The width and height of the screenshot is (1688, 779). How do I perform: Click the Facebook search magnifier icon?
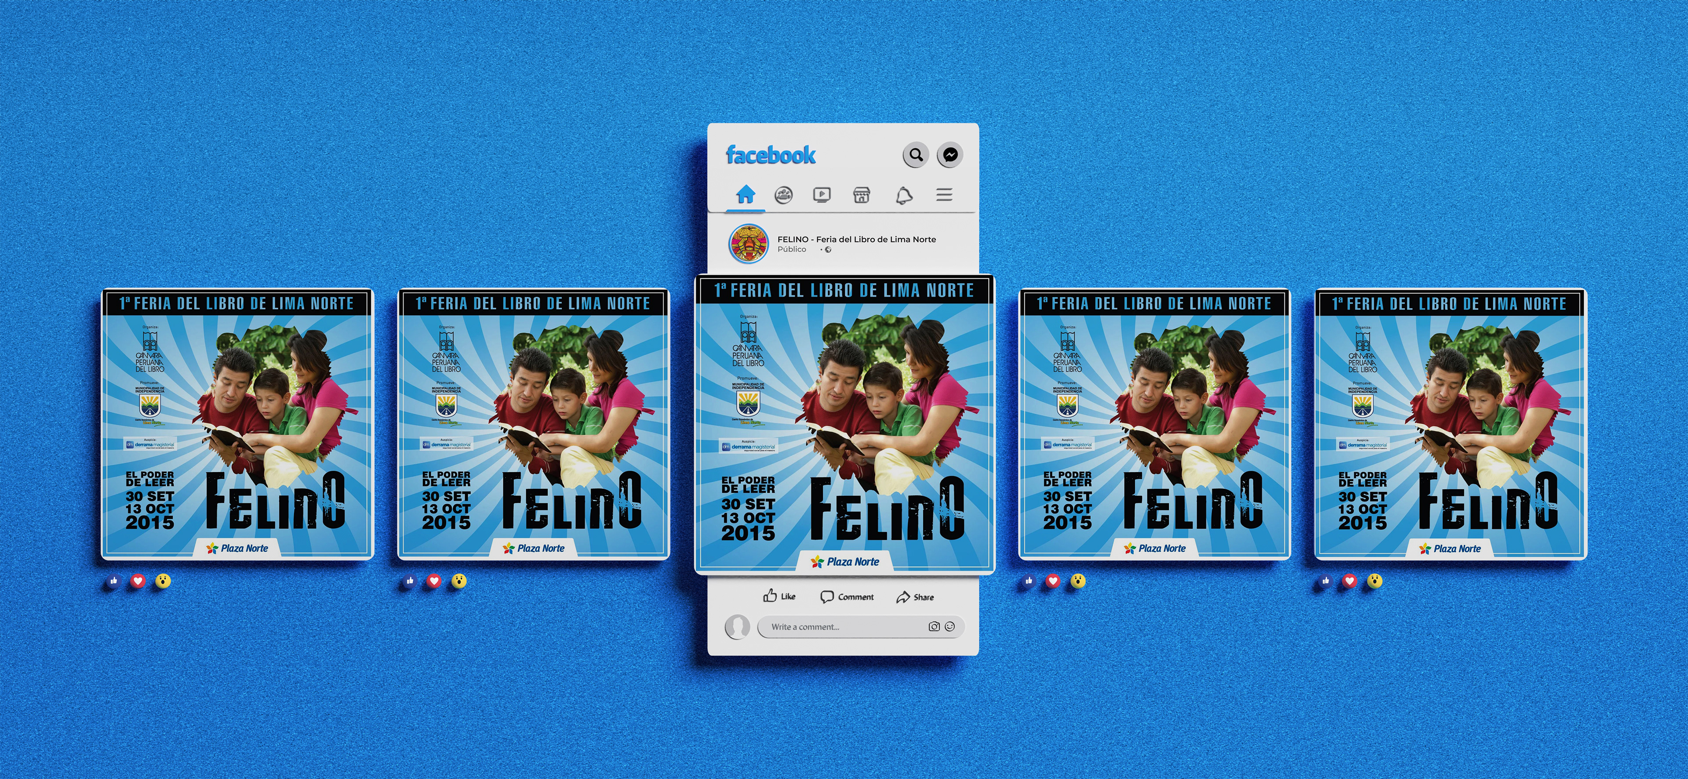tap(915, 155)
